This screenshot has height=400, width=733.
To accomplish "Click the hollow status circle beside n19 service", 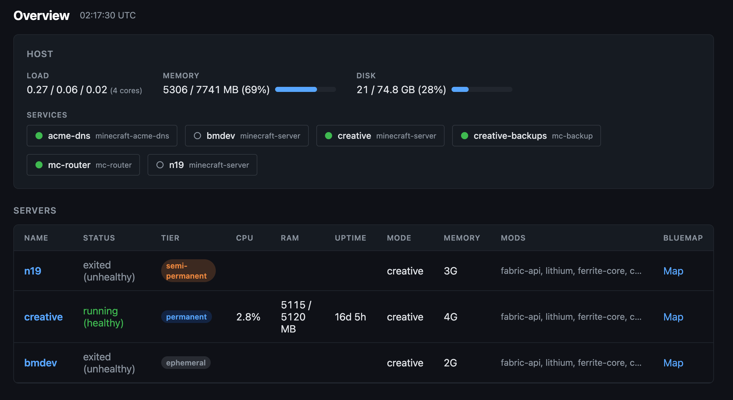I will (x=160, y=165).
